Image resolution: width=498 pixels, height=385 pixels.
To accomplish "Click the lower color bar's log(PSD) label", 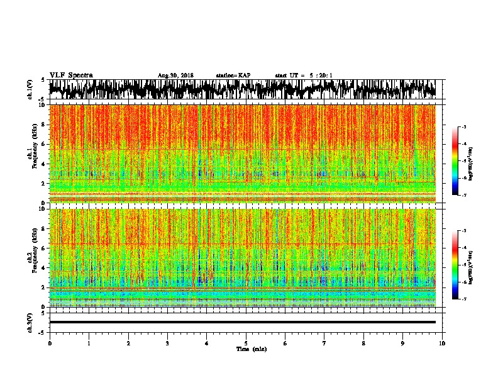I will 471,268.
